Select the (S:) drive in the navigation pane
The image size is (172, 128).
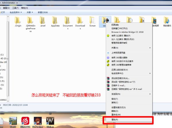point(2,85)
